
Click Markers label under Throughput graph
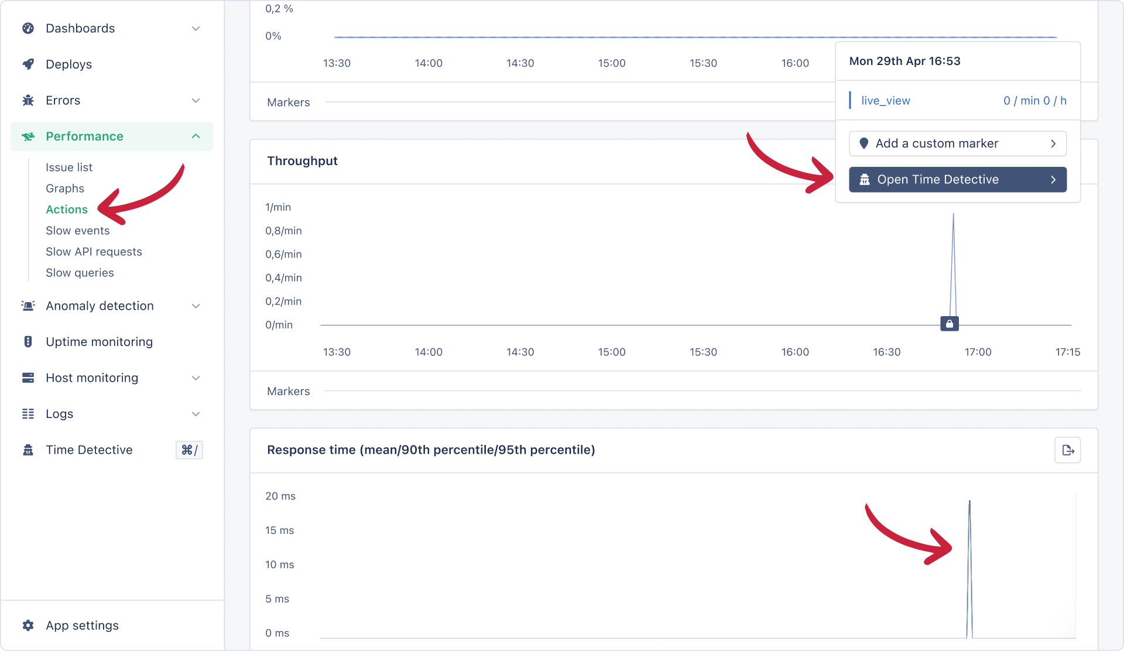tap(289, 391)
